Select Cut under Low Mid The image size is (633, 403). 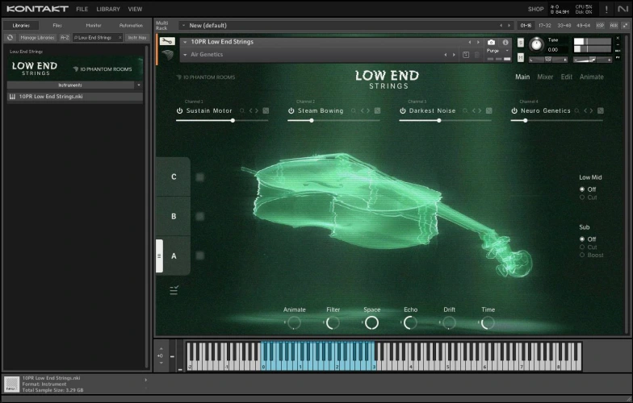pyautogui.click(x=582, y=197)
